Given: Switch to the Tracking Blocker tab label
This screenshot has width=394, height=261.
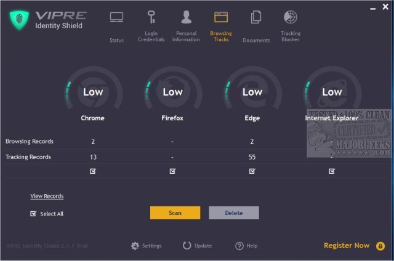Looking at the screenshot, I should 291,37.
